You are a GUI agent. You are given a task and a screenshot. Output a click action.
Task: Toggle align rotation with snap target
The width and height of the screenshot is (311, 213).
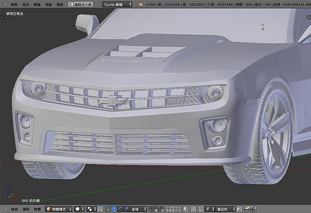[239, 209]
